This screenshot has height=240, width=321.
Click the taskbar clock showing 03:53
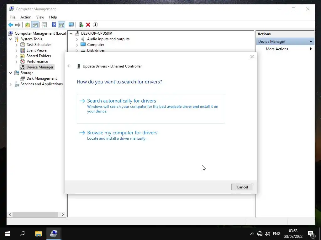click(293, 234)
